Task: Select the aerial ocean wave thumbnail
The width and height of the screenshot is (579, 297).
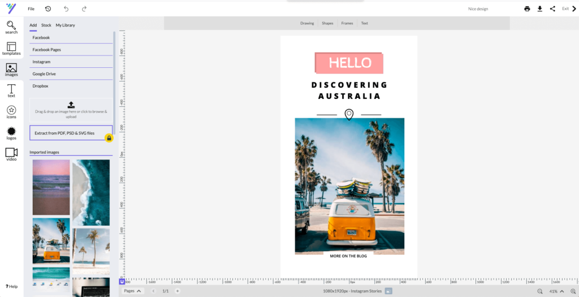Action: tap(91, 192)
